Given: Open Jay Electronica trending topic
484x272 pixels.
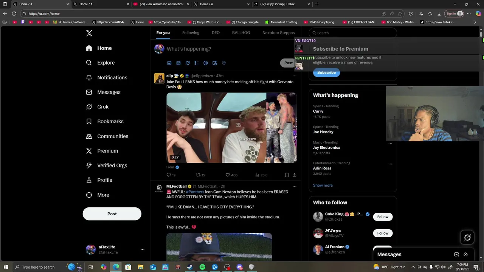Looking at the screenshot, I should pyautogui.click(x=327, y=148).
